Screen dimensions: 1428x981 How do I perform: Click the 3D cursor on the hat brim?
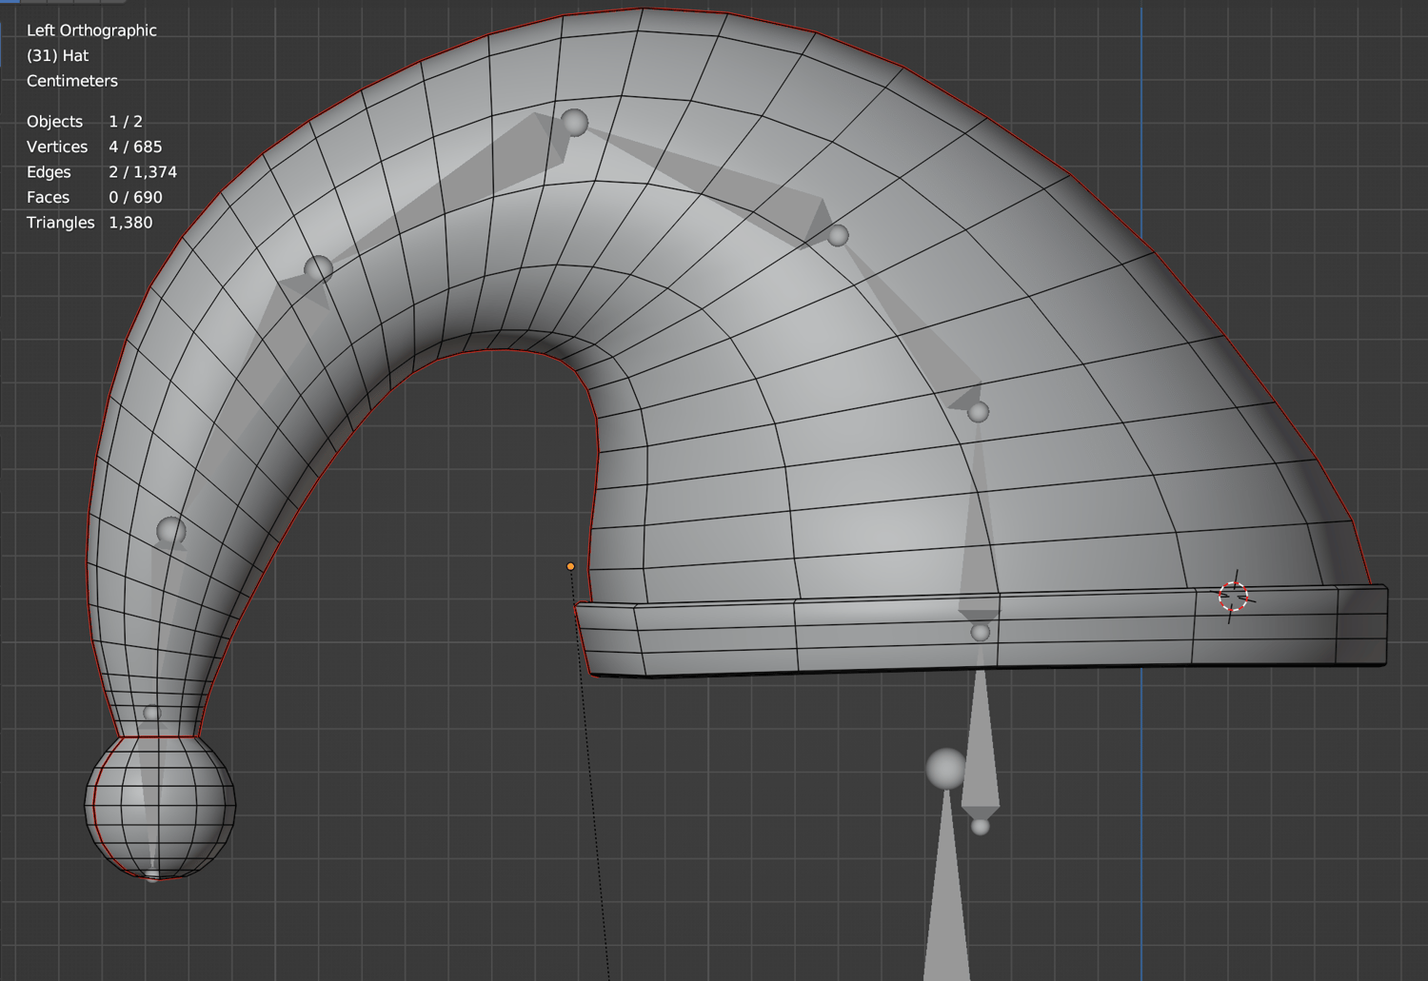(1234, 597)
